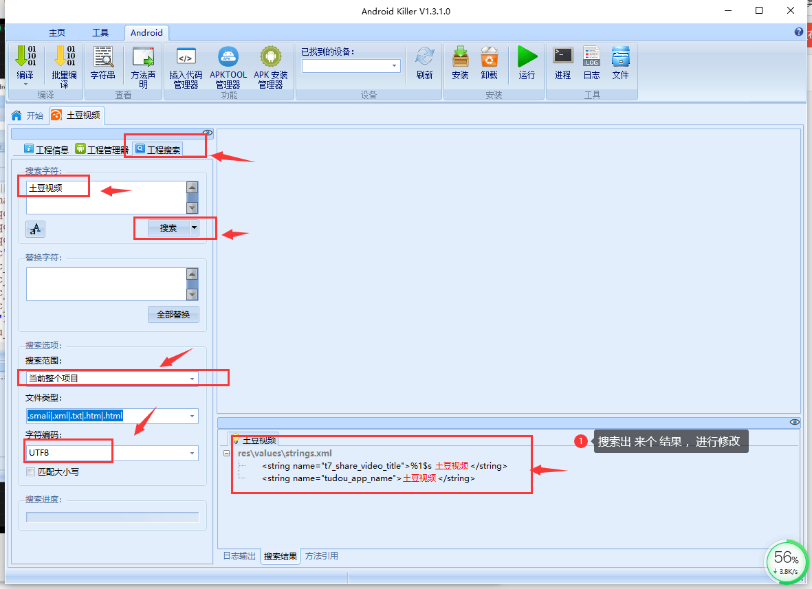Screen dimensions: 812x589
Task: Switch to the 主页 ribbon tab
Action: [x=57, y=32]
